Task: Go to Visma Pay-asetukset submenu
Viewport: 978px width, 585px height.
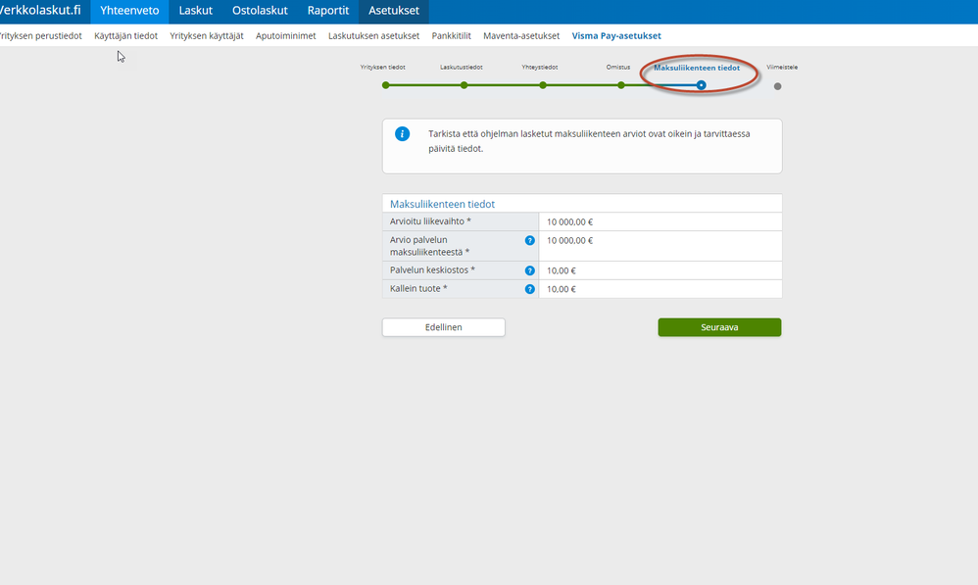Action: [616, 36]
